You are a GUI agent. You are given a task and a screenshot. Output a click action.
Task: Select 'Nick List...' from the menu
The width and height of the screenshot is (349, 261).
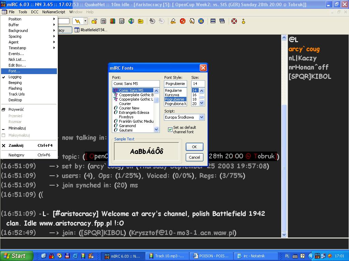pos(17,59)
